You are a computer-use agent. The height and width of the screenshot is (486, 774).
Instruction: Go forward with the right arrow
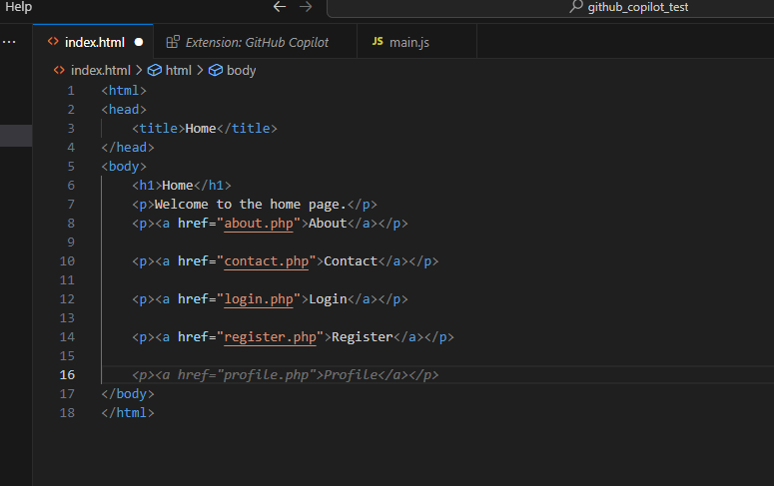[306, 7]
